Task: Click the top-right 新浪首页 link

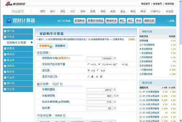Action: pos(158,4)
